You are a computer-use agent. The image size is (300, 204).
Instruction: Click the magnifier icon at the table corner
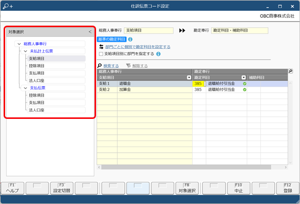coord(291,71)
